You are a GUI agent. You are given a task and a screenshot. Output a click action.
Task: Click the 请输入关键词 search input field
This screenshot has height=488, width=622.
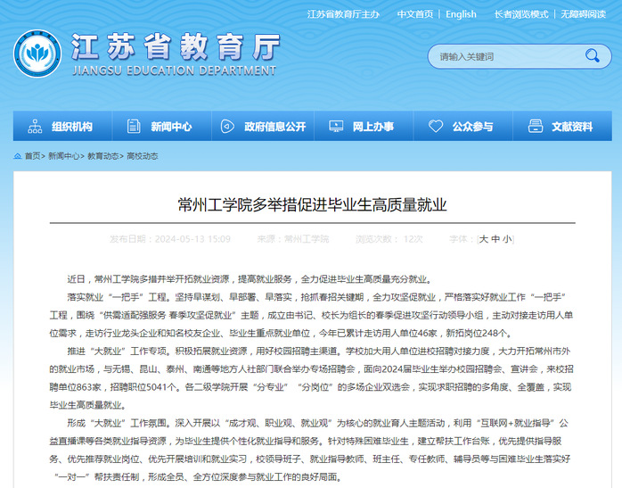(503, 56)
